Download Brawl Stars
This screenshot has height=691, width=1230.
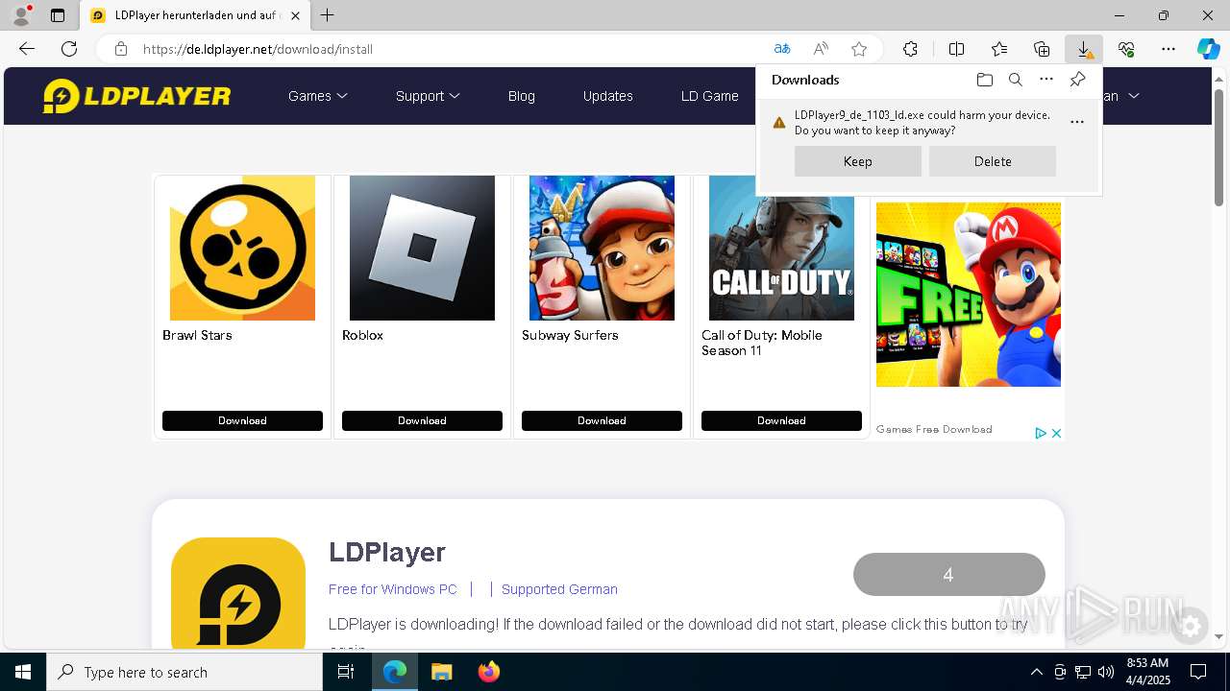(242, 420)
